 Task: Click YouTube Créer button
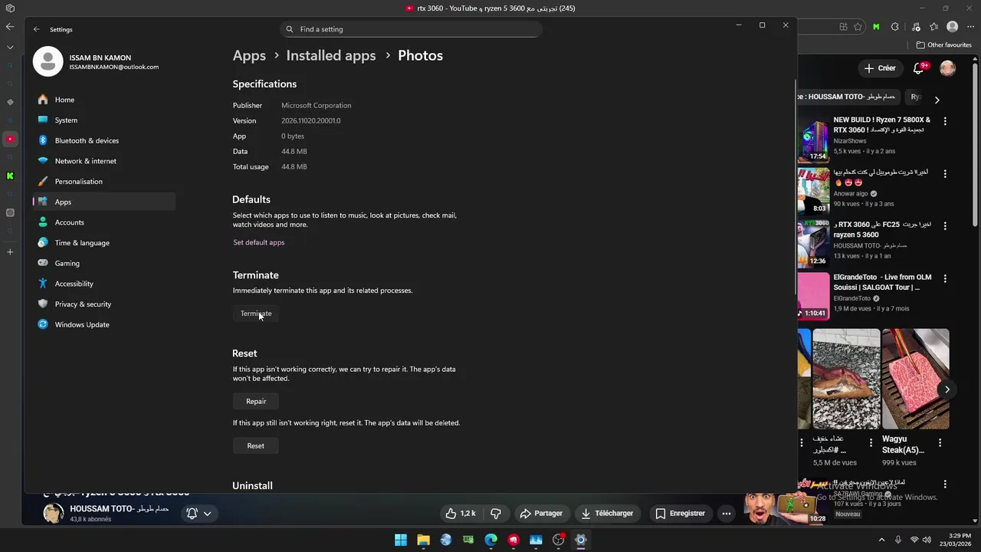point(880,68)
